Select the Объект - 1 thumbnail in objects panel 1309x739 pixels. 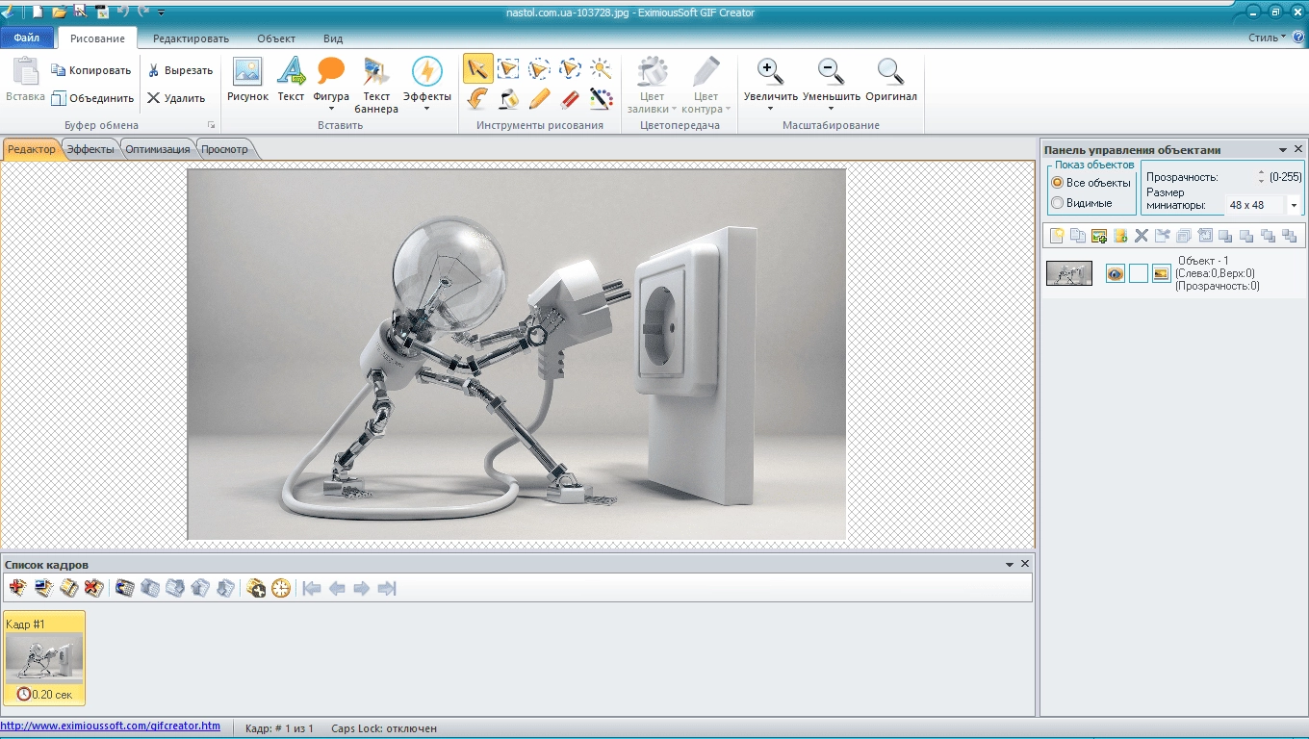point(1069,273)
